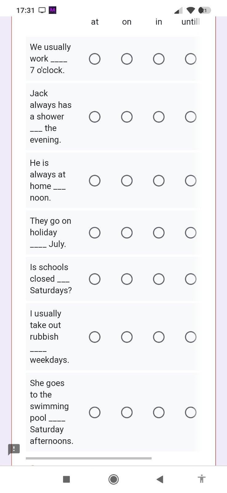
Task: Tap the battery indicator in status bar
Action: (x=205, y=10)
